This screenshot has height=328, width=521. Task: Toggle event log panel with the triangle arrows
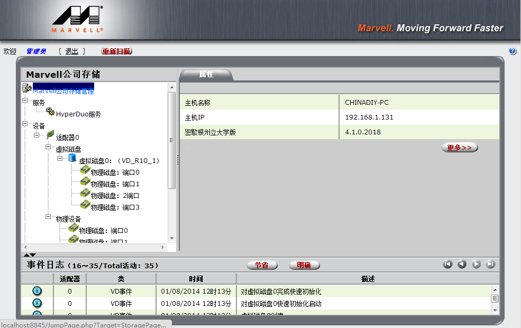tap(30, 255)
